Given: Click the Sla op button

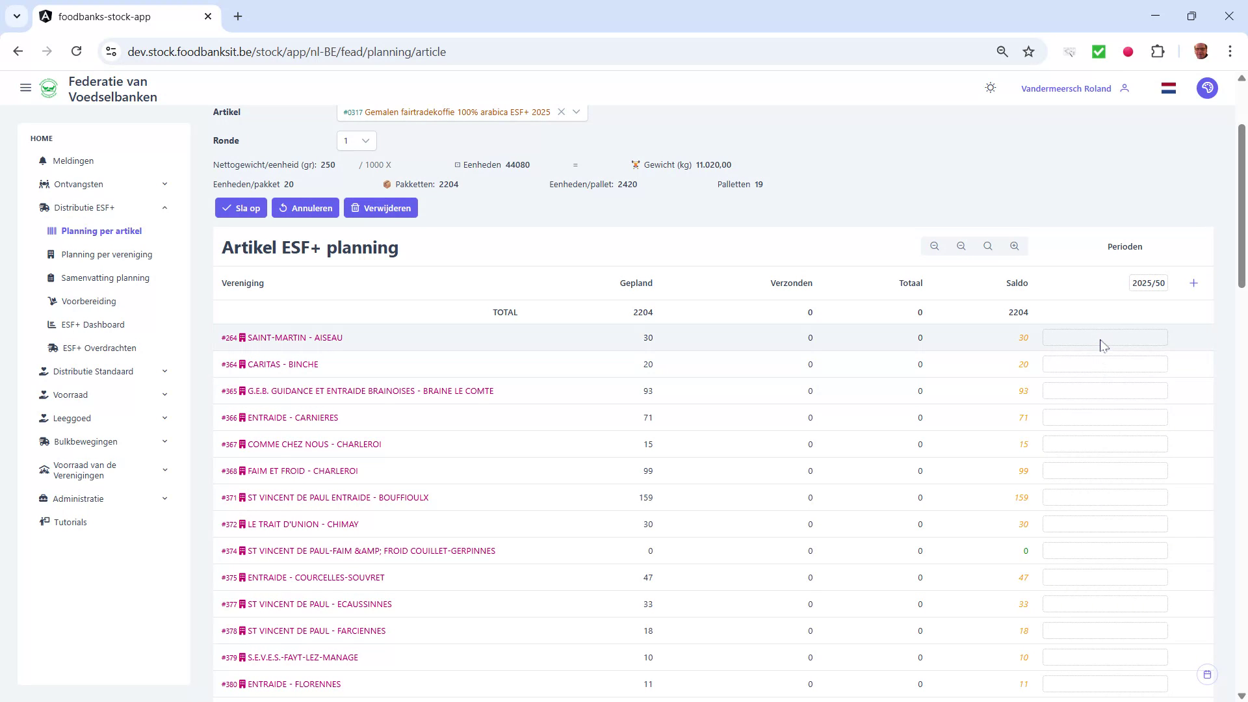Looking at the screenshot, I should pyautogui.click(x=240, y=208).
